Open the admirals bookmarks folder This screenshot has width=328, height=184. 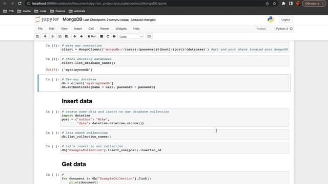click(77, 11)
